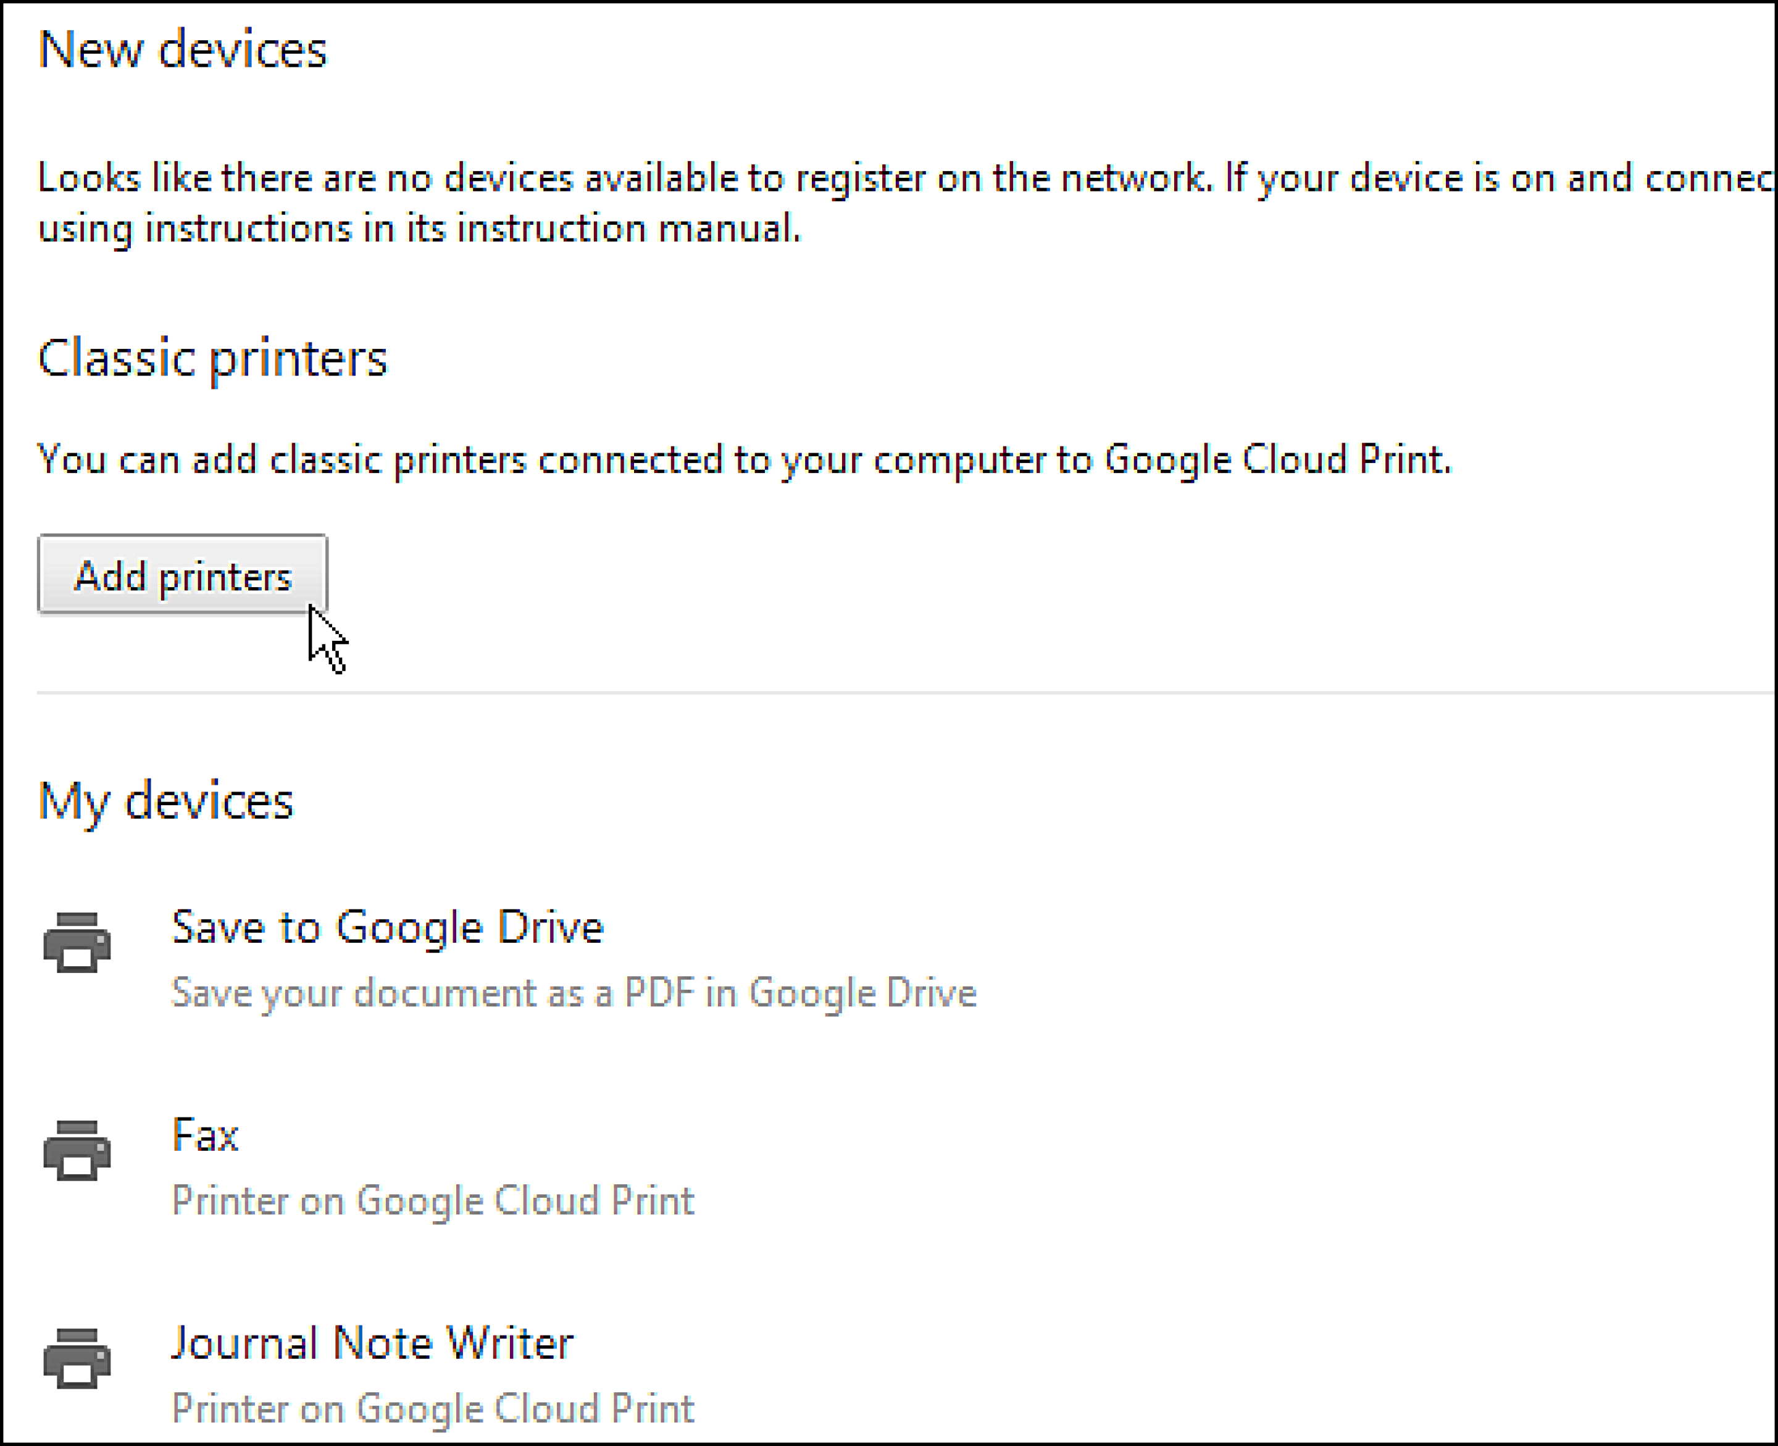Click Printer on Google Cloud Print under Journal Note Writer
Image resolution: width=1778 pixels, height=1446 pixels.
[433, 1408]
